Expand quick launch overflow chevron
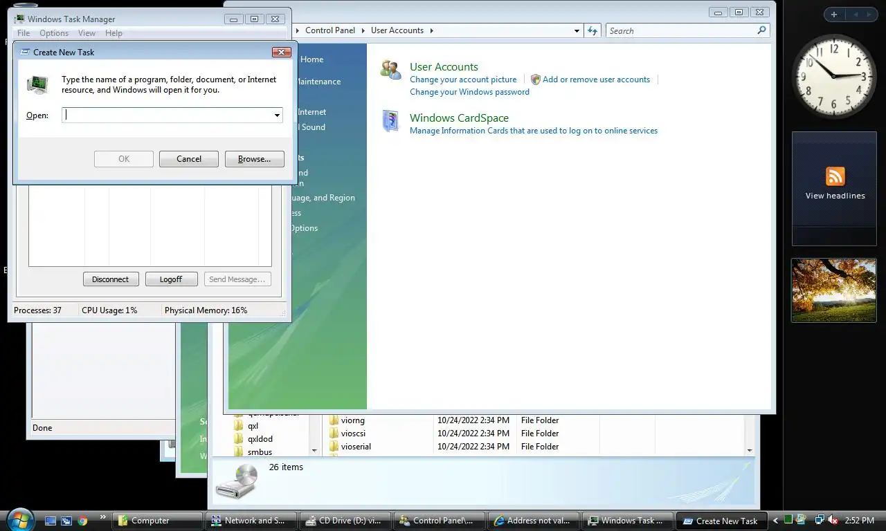This screenshot has height=531, width=886. click(x=103, y=516)
